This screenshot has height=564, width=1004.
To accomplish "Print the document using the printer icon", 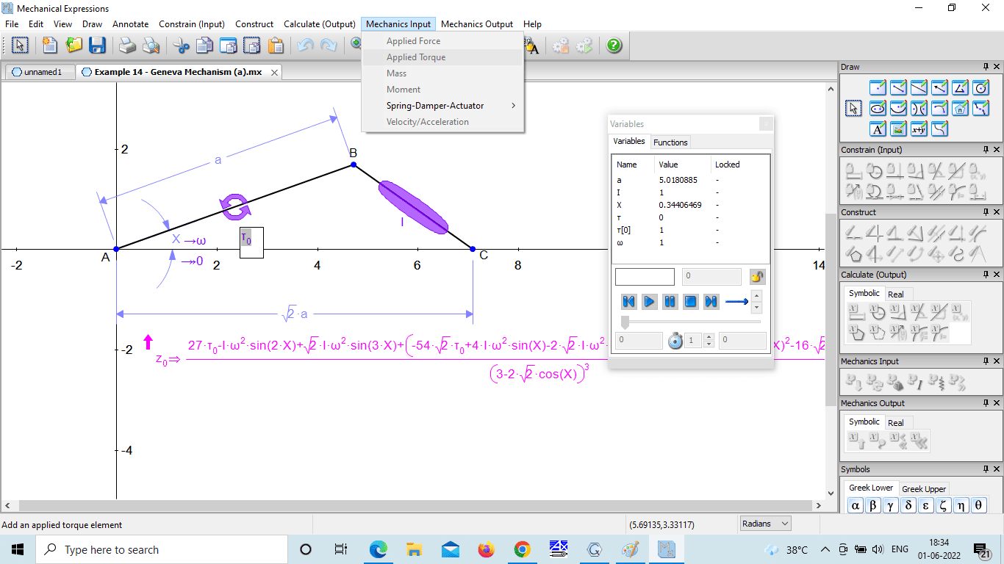I will [128, 46].
